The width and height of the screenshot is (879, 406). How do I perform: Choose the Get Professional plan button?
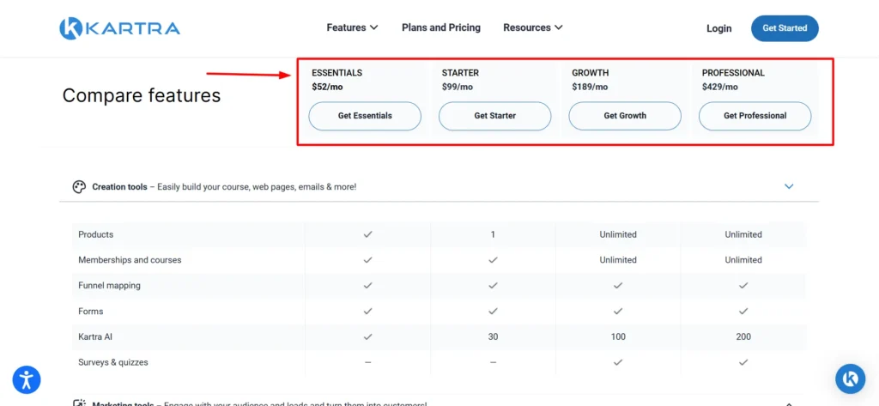point(755,116)
